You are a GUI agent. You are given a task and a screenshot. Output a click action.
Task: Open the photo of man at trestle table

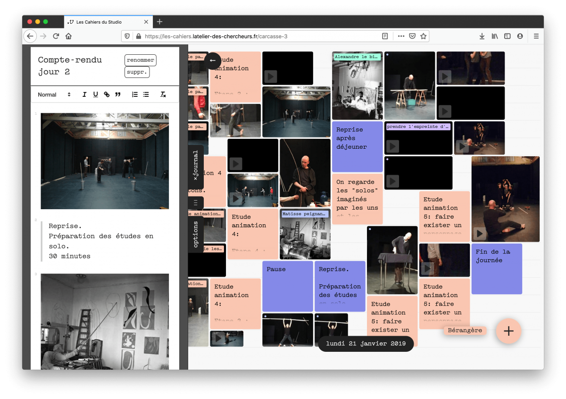click(410, 85)
